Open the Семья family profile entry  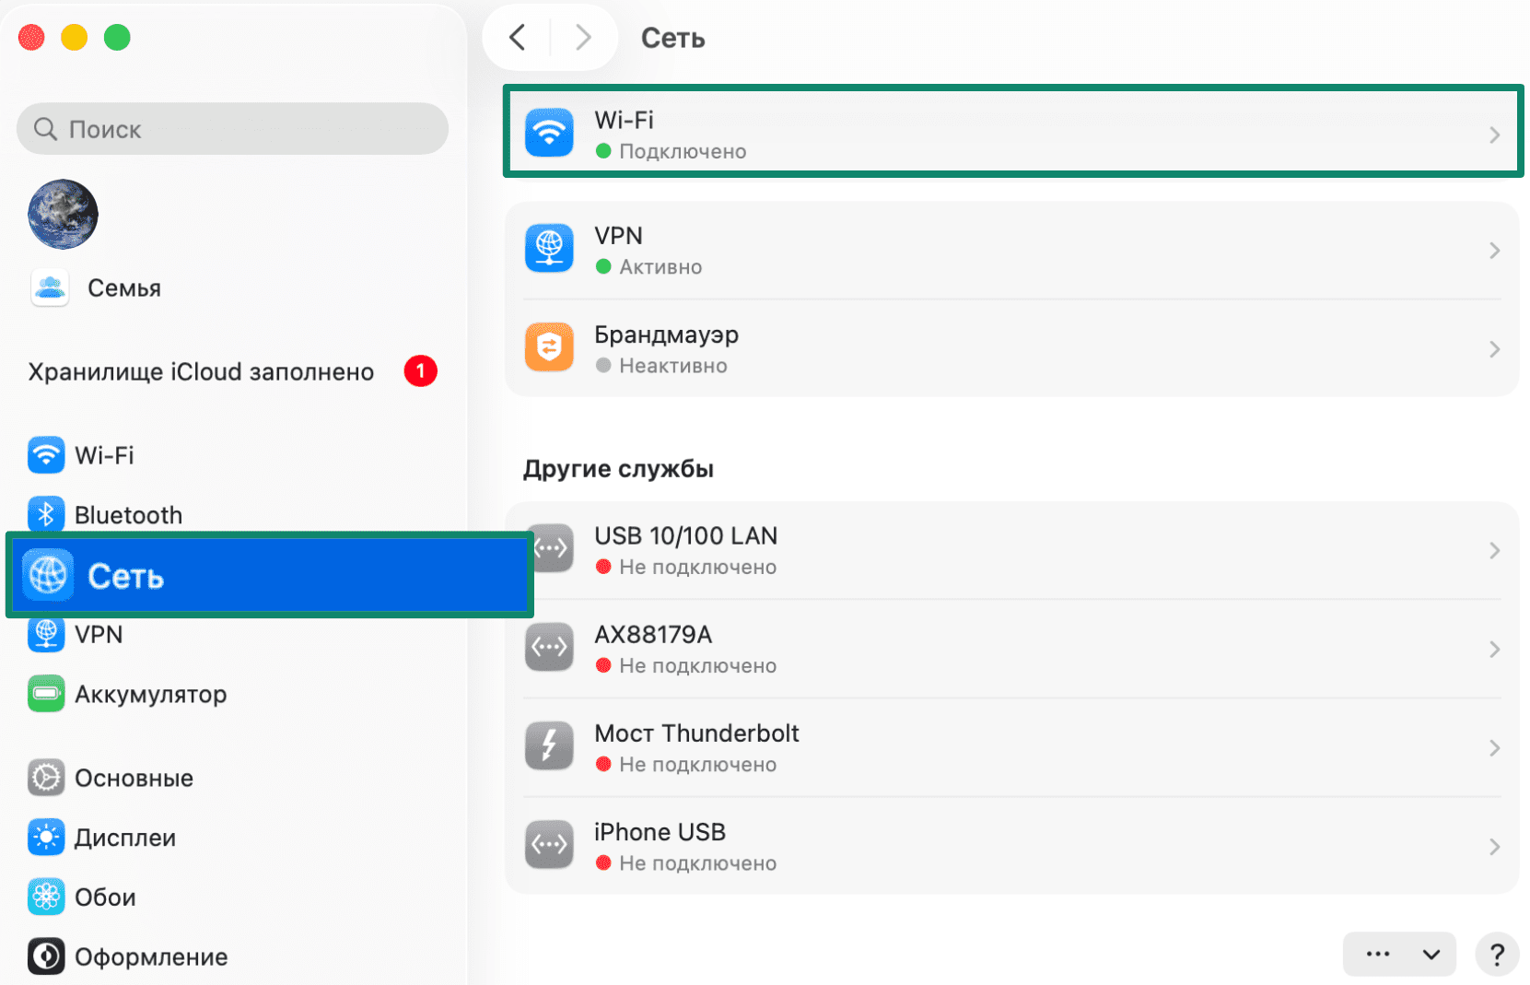click(x=123, y=287)
